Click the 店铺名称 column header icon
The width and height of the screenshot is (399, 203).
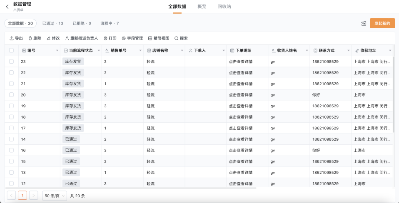point(149,51)
